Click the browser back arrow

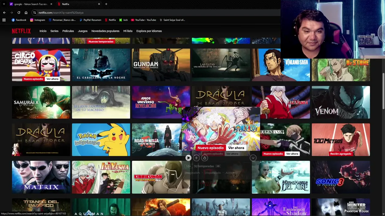pyautogui.click(x=4, y=13)
